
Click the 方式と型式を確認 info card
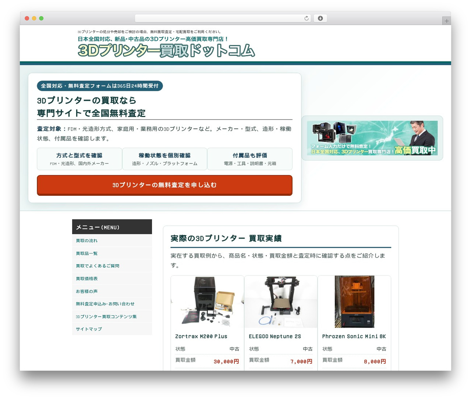point(79,159)
